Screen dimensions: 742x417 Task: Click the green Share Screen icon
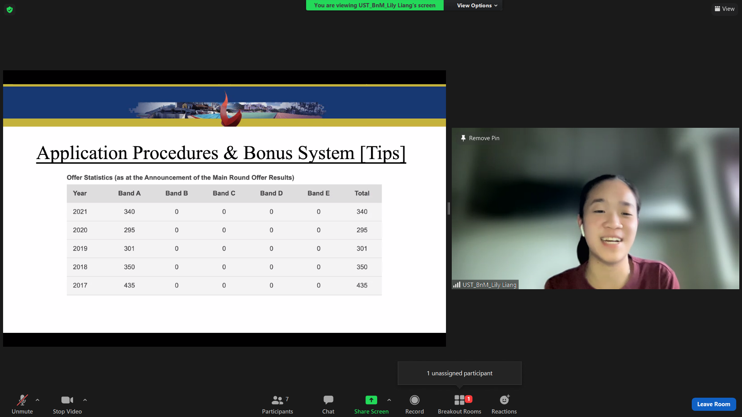(x=371, y=400)
